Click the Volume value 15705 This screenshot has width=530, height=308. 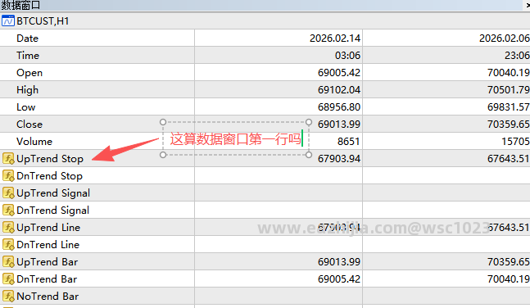pos(515,142)
